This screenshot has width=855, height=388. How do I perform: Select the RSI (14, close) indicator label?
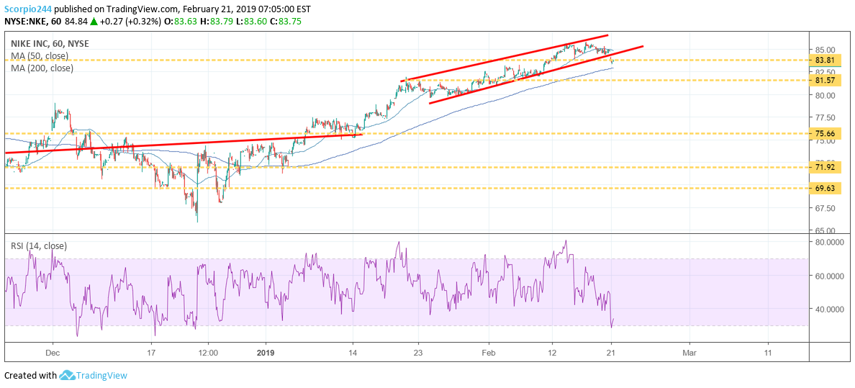(x=39, y=245)
